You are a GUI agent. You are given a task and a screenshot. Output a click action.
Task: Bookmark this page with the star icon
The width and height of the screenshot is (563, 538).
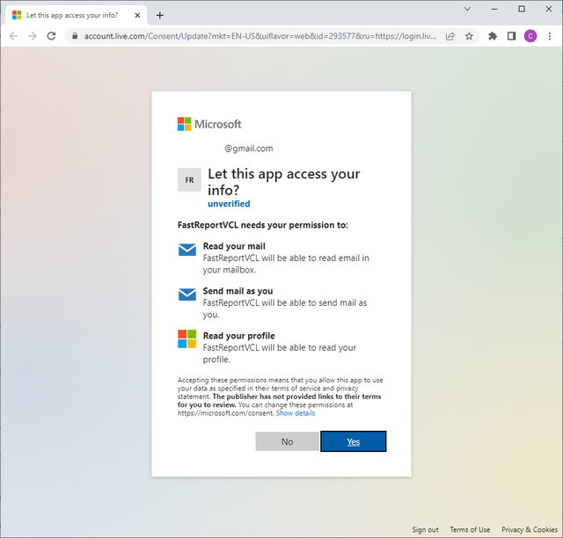coord(469,36)
